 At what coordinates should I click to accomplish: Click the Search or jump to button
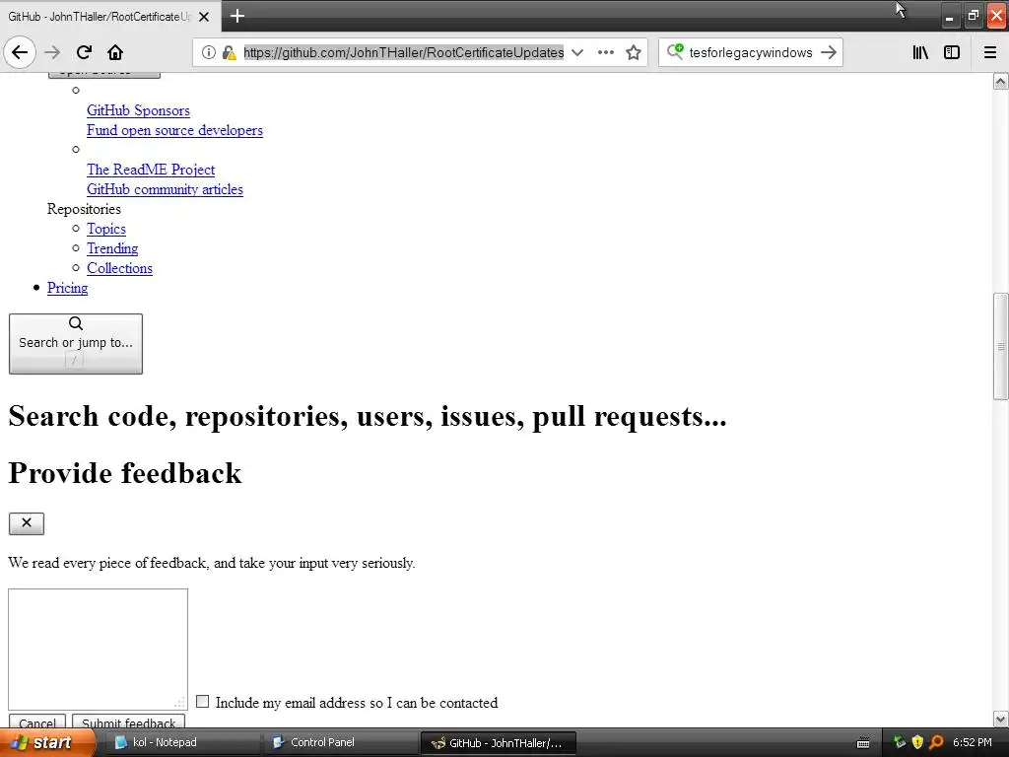[76, 344]
